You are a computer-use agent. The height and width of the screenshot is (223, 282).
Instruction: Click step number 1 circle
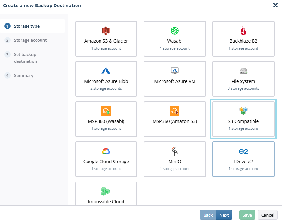click(x=7, y=26)
